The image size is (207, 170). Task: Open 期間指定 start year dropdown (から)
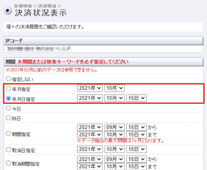tap(90, 127)
